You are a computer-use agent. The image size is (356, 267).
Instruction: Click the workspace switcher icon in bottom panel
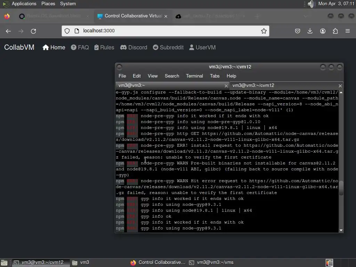click(x=330, y=263)
